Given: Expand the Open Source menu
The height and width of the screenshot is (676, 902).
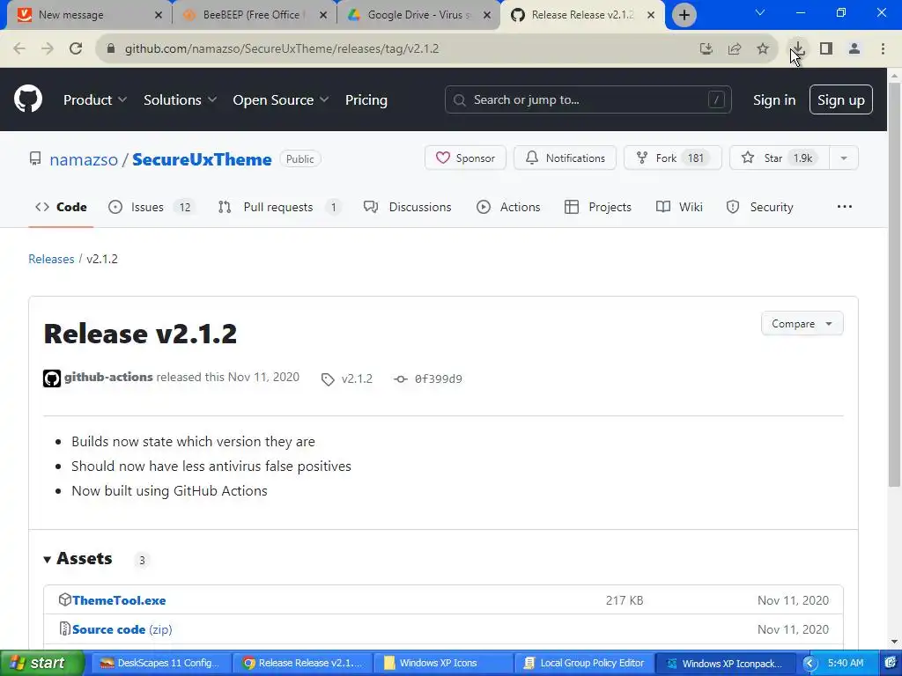Looking at the screenshot, I should (281, 100).
